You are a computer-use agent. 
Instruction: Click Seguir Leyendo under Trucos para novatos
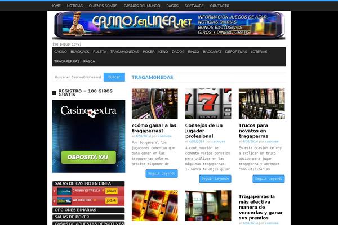point(269,179)
